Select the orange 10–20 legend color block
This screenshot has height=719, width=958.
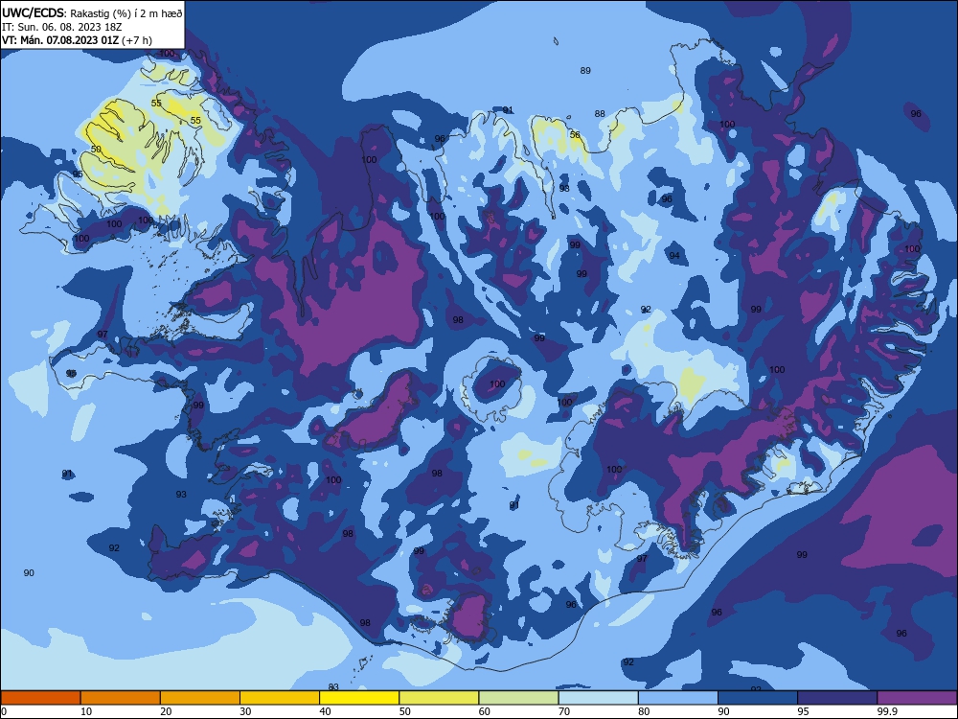coord(121,698)
